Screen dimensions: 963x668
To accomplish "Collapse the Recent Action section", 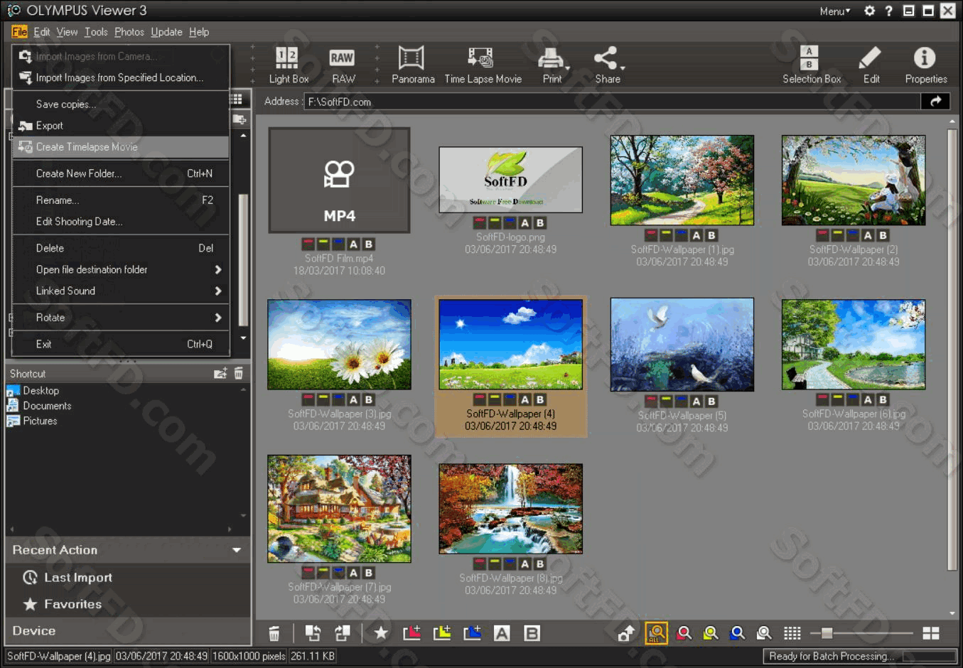I will 237,550.
